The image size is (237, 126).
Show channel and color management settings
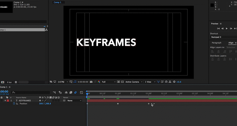[x=99, y=82]
